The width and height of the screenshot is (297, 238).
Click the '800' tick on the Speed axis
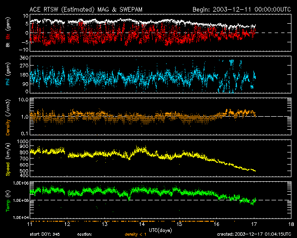[x=24, y=152]
